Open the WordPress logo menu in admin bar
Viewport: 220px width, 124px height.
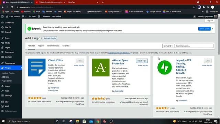pos(2,17)
